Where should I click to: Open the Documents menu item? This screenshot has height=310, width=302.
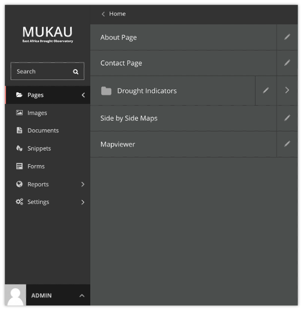(x=47, y=131)
